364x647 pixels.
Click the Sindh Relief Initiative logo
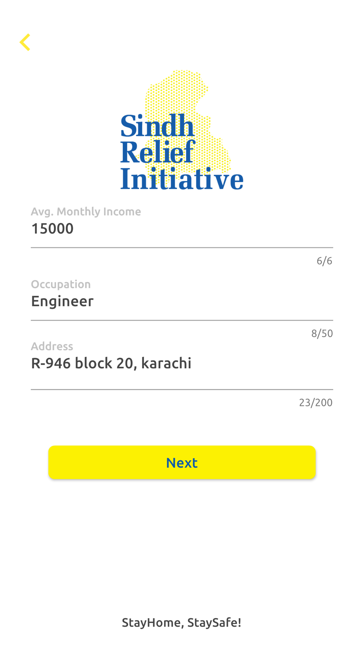coord(182,130)
